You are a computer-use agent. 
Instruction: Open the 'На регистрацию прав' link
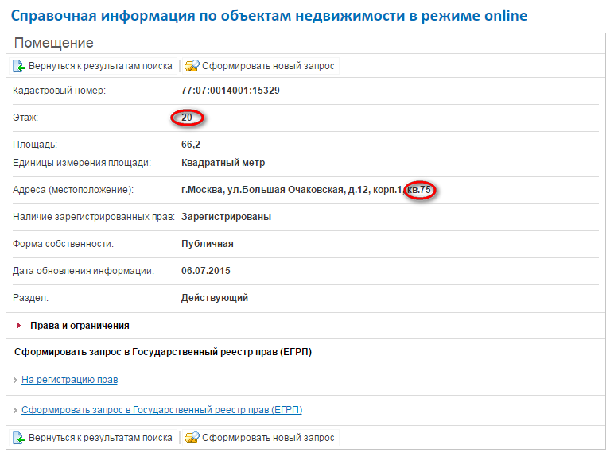click(x=69, y=380)
